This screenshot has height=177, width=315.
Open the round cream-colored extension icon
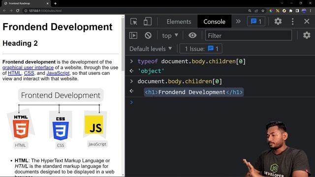pyautogui.click(x=284, y=11)
